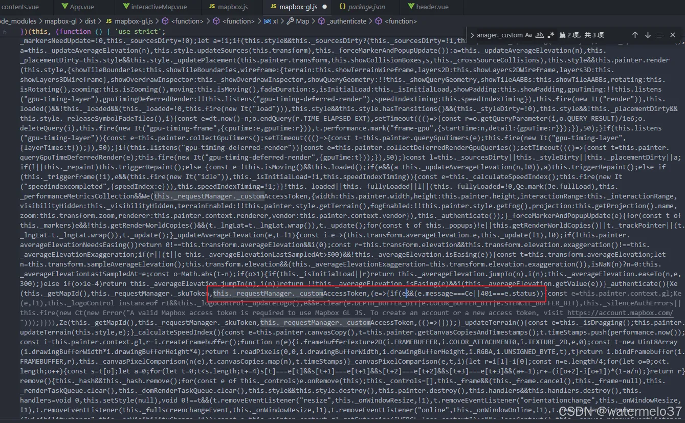Click the Vue icon on App.vue tab
This screenshot has height=423, width=685.
(65, 7)
